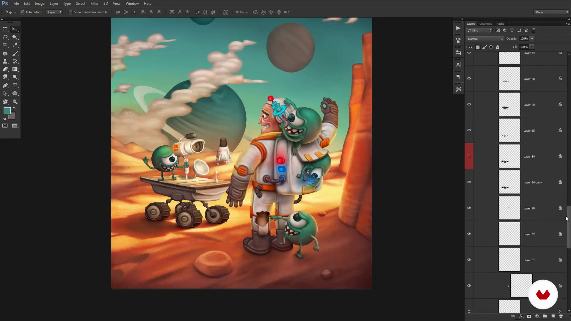
Task: Add a layer mask
Action: click(x=529, y=316)
